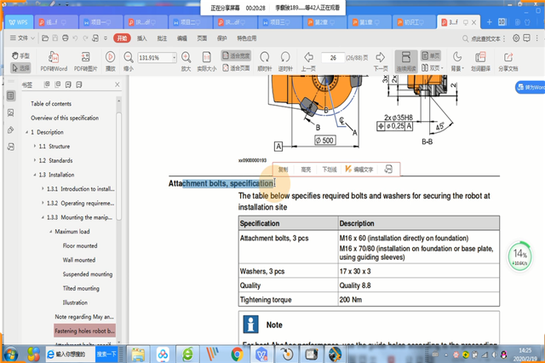545x363 pixels.
Task: Click the PDF to Word converter icon
Action: pos(53,57)
